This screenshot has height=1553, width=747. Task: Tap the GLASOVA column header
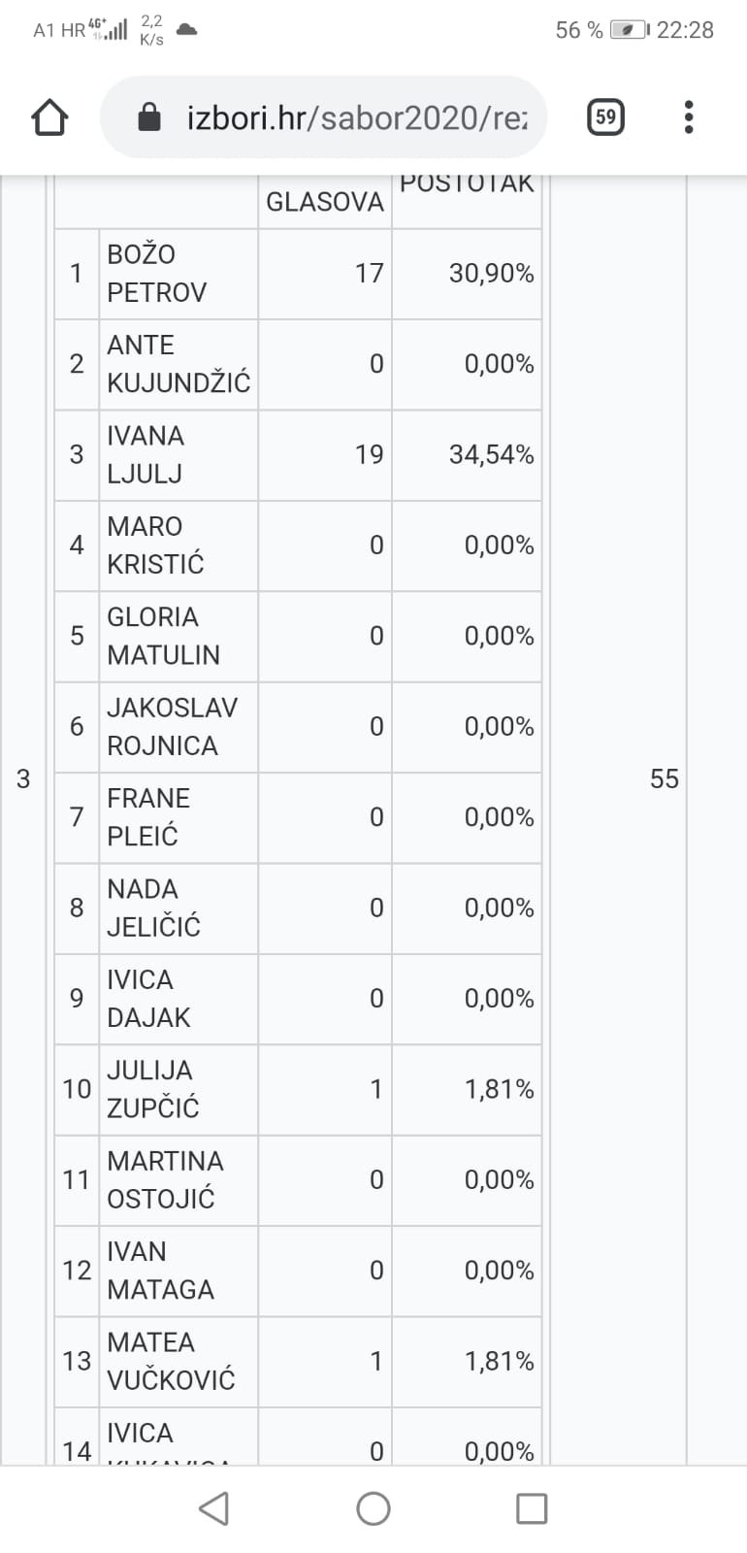[x=325, y=202]
